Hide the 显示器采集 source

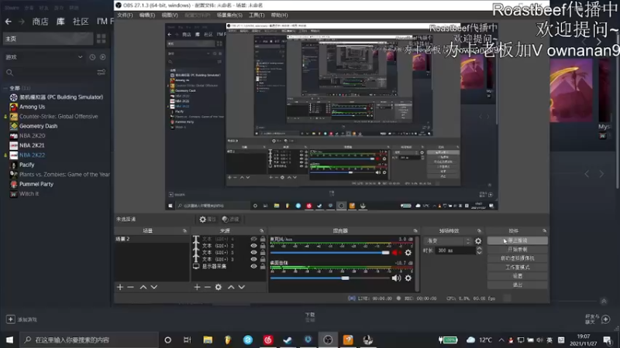point(253,266)
